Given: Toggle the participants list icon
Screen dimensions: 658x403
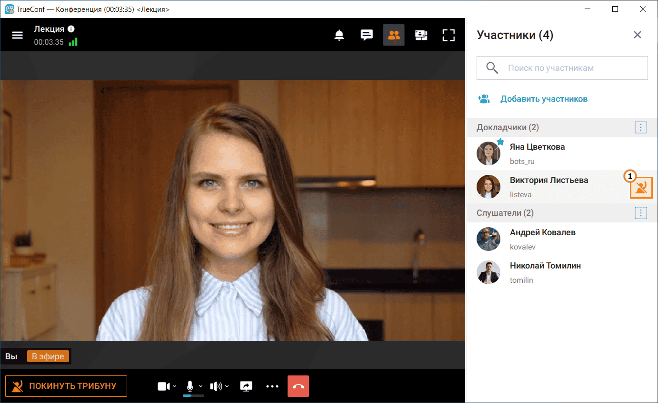Looking at the screenshot, I should click(x=394, y=35).
